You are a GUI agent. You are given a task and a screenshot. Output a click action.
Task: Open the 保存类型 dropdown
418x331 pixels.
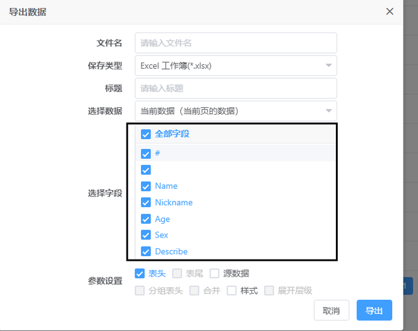tap(236, 66)
